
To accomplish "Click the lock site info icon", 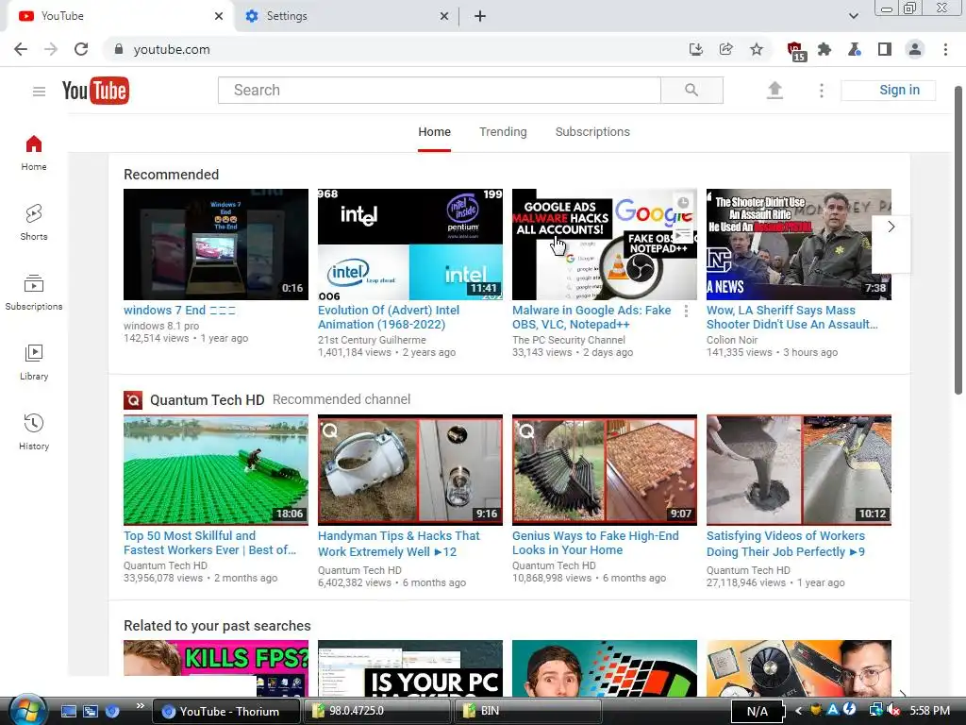I will tap(119, 49).
